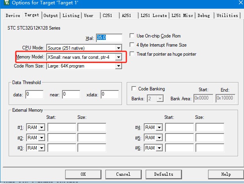This screenshot has width=244, height=184.
Task: Click External Memory #4 Start field
Action: point(179,127)
